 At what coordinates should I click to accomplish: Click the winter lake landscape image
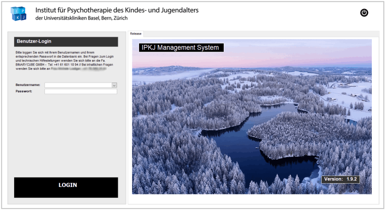[252, 117]
